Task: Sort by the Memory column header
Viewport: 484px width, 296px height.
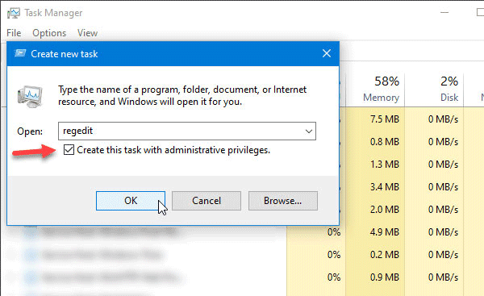Action: 375,90
